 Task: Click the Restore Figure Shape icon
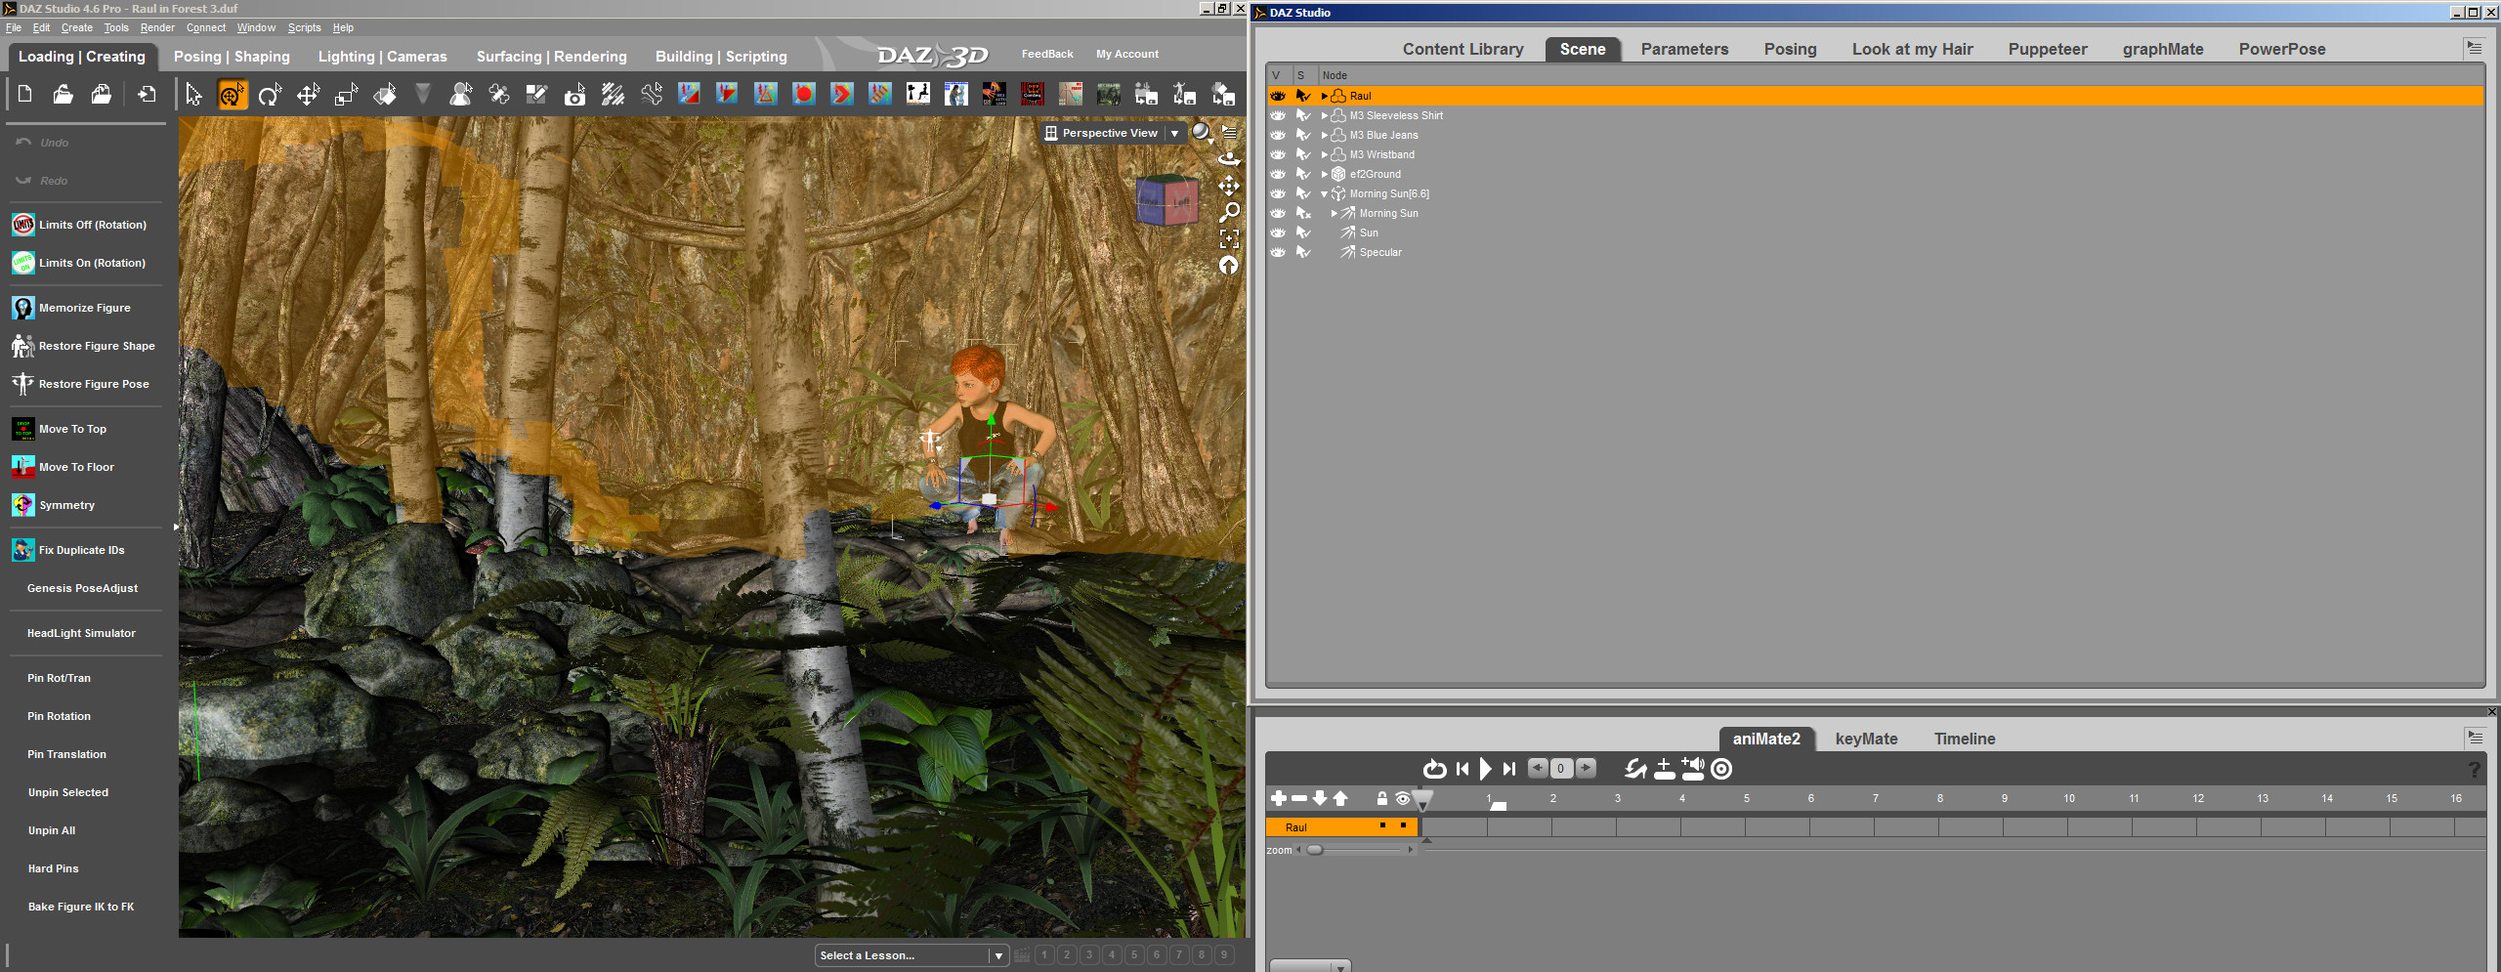pyautogui.click(x=23, y=346)
